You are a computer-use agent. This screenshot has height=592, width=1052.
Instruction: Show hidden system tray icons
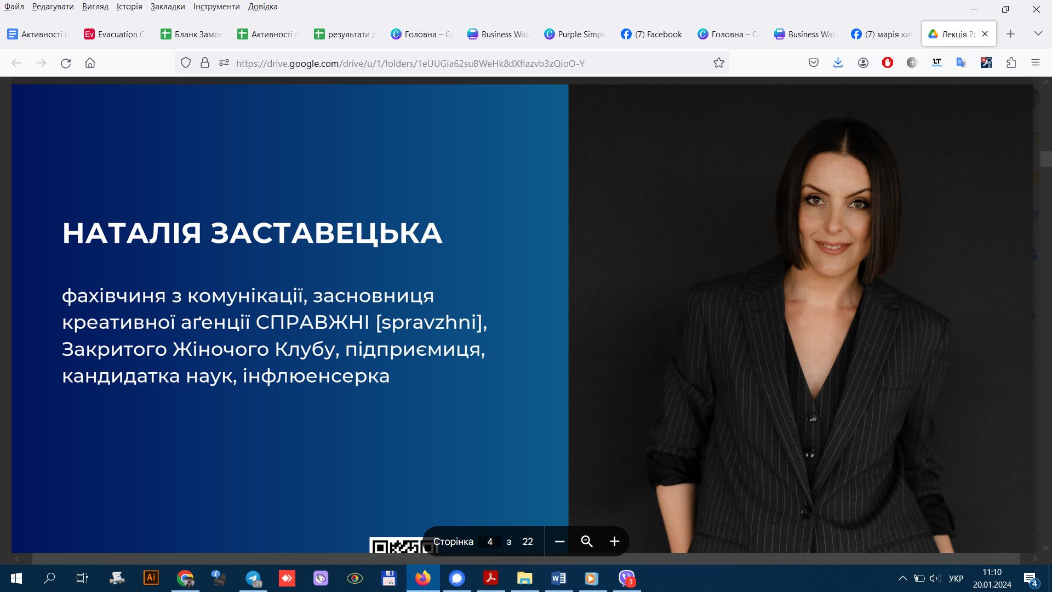tap(902, 578)
